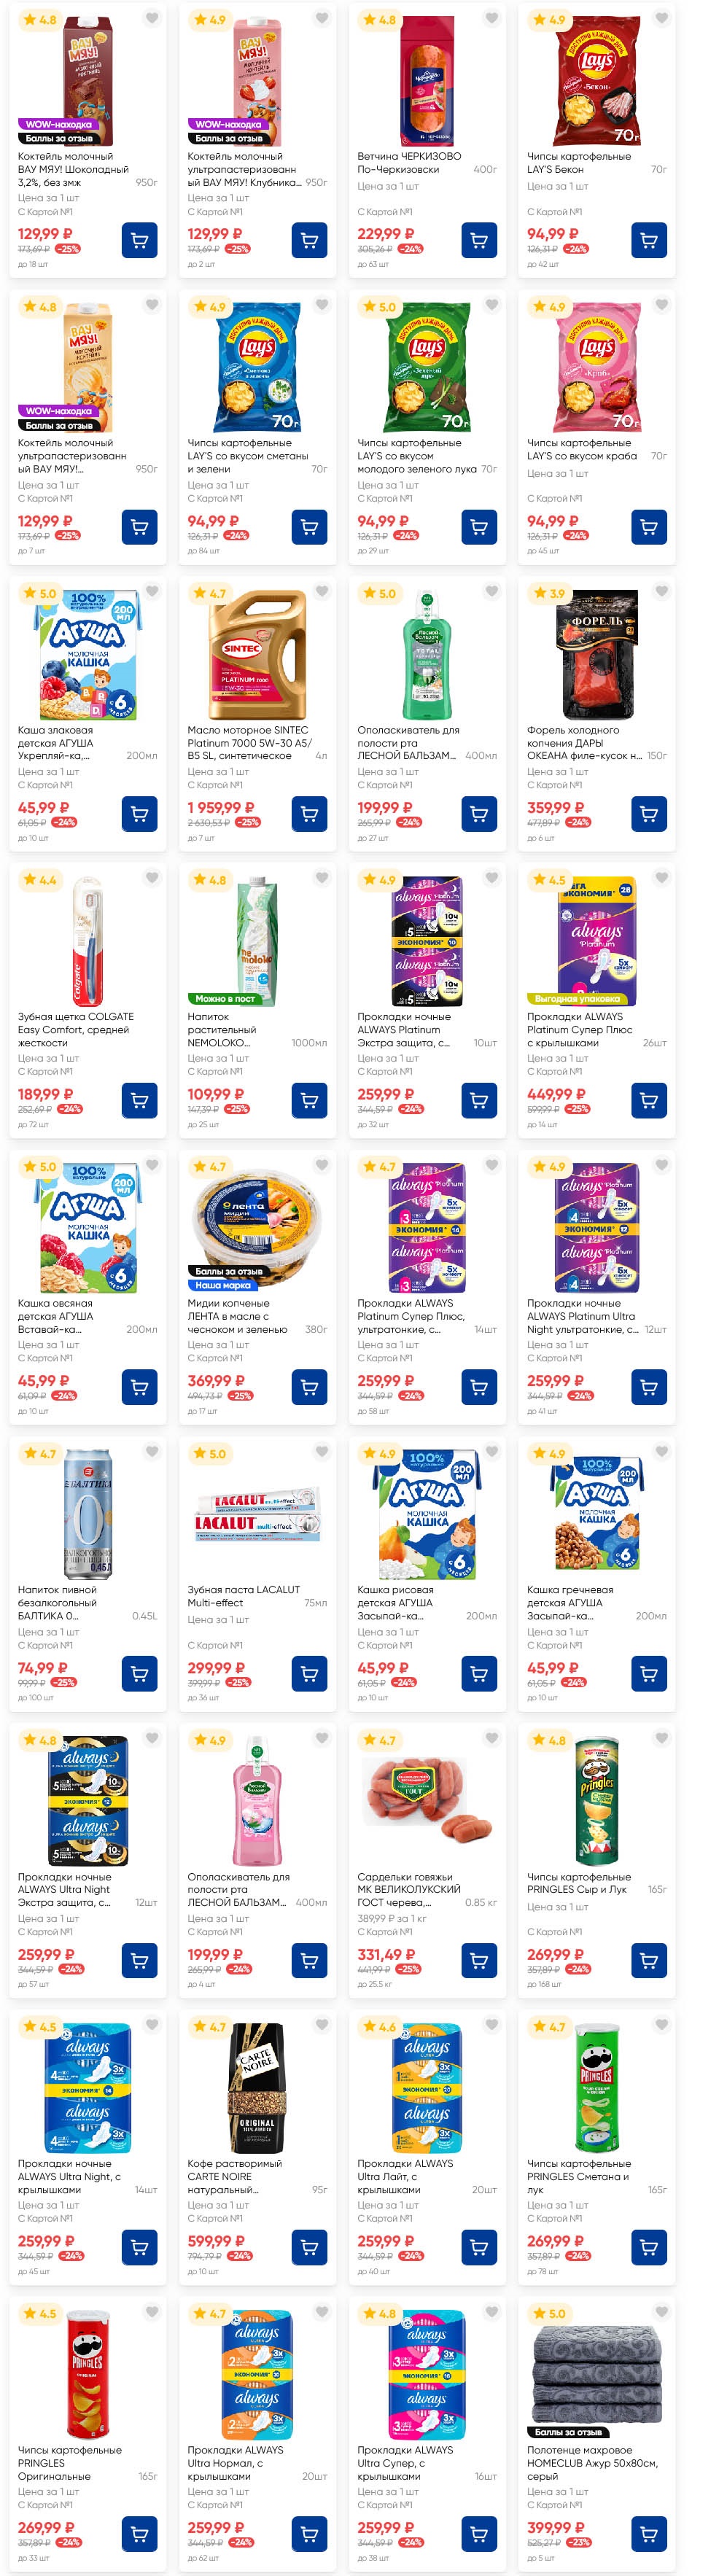View the Агуша рисовая кашка image
Screen dimensions: 719x2576
coord(427,1513)
